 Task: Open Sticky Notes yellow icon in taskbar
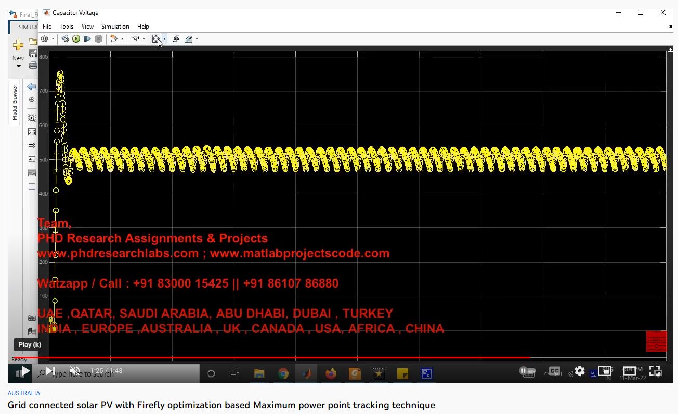[402, 373]
